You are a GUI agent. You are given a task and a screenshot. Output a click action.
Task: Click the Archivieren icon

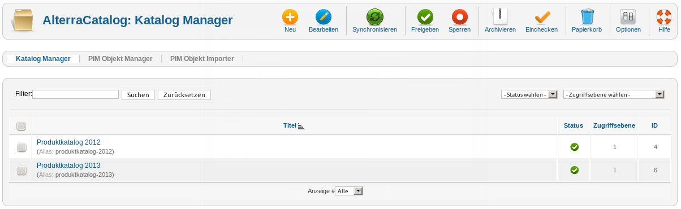(x=500, y=17)
